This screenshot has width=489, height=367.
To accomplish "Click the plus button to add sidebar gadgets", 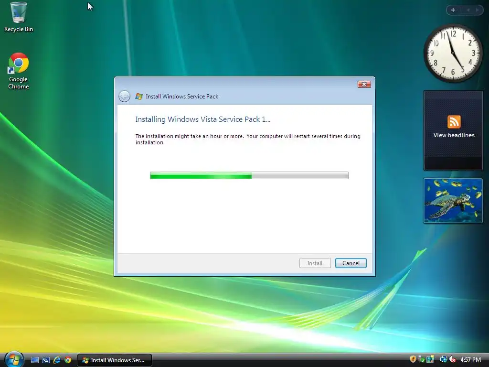I will (x=453, y=10).
